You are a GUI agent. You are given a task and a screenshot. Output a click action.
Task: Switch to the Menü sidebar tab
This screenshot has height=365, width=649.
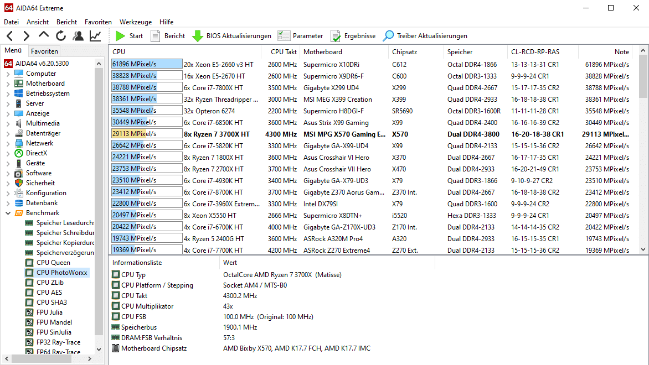pyautogui.click(x=13, y=50)
